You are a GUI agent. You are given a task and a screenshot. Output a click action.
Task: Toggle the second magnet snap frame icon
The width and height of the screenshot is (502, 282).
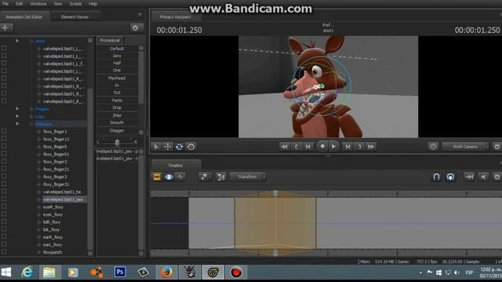click(x=450, y=177)
